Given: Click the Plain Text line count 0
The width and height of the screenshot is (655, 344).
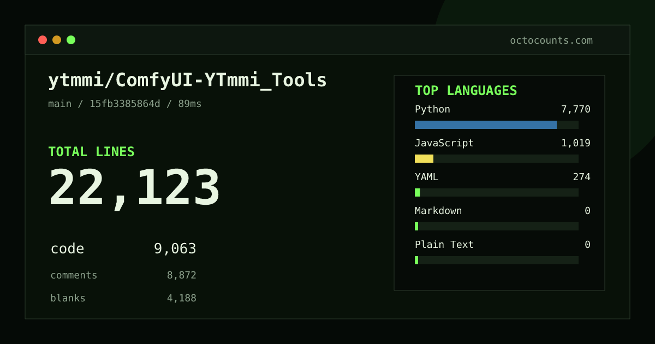Looking at the screenshot, I should [587, 245].
